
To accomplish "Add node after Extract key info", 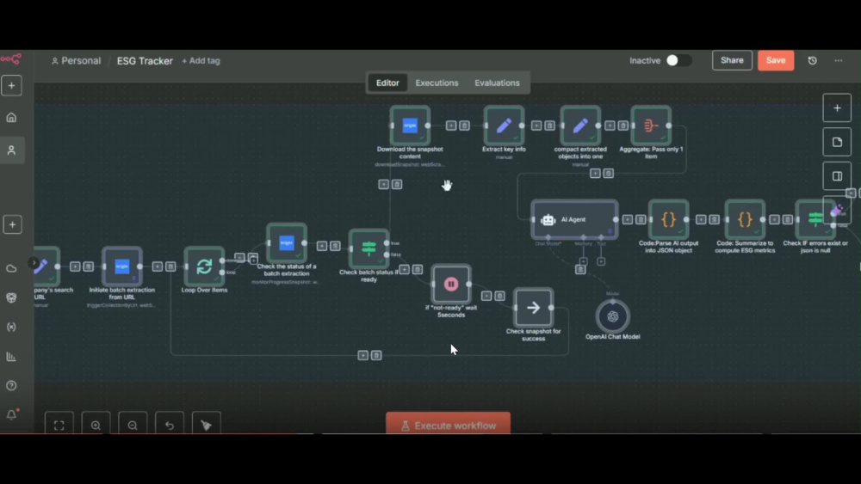I will 536,126.
